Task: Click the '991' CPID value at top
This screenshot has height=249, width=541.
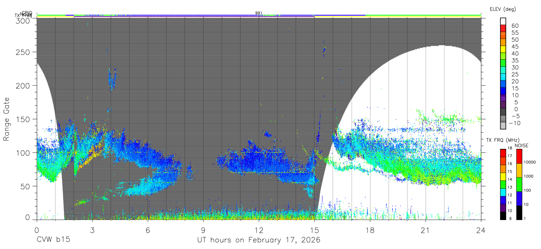Action: 259,13
